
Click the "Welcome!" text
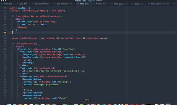click(29, 60)
